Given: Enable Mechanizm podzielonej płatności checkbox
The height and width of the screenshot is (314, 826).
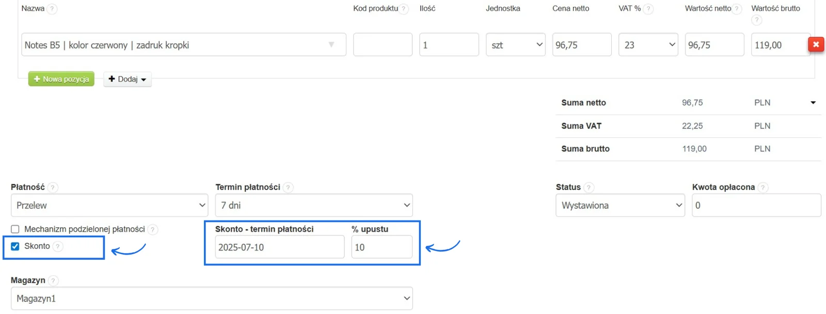Looking at the screenshot, I should [x=15, y=229].
